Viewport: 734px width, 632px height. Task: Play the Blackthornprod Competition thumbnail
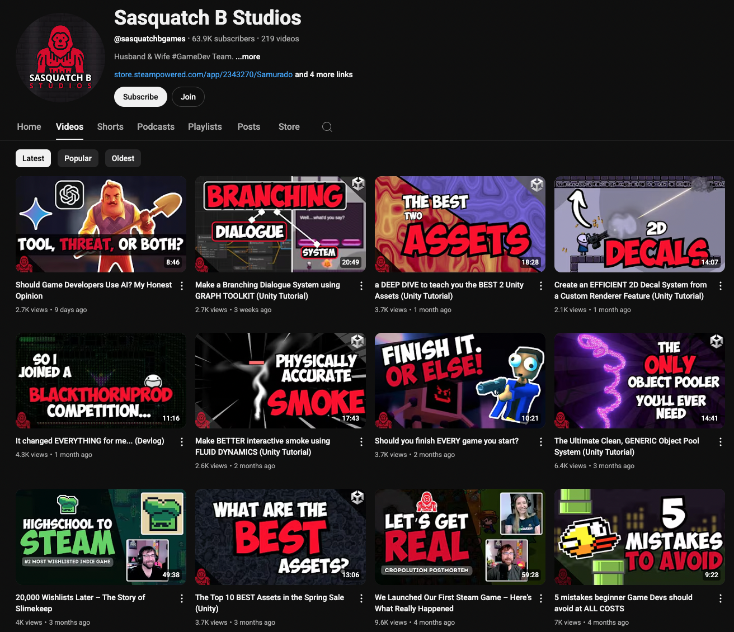point(101,381)
